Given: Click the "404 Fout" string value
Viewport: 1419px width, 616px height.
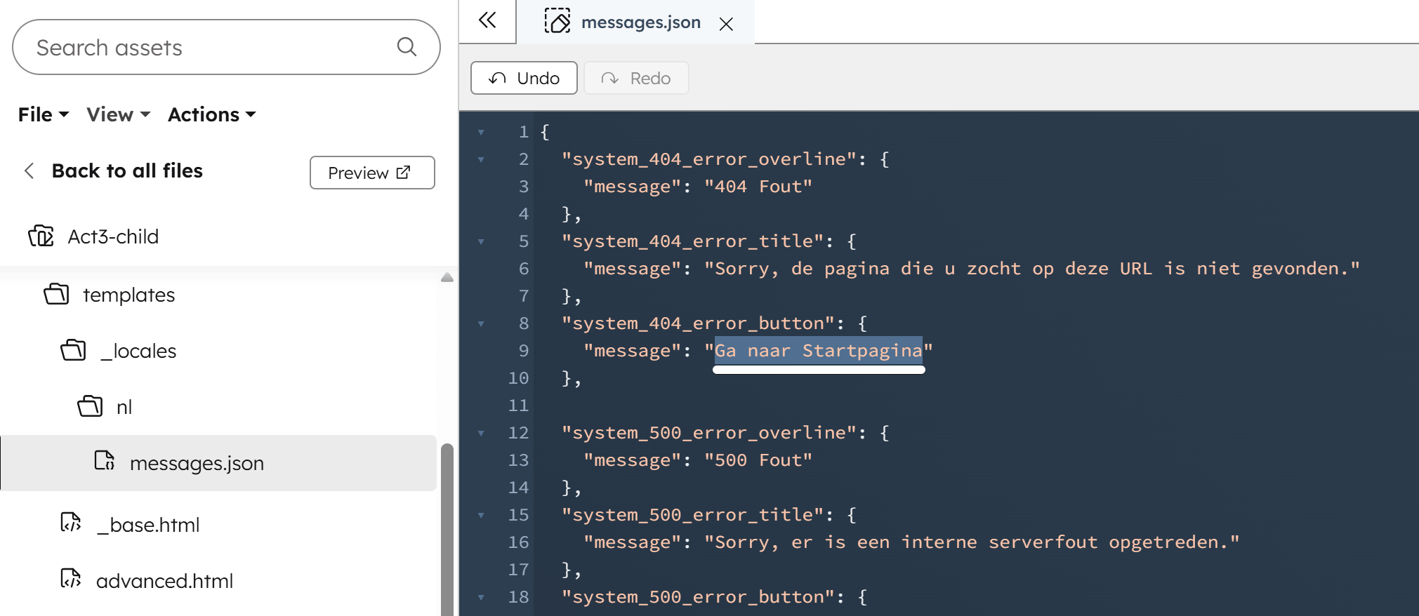Looking at the screenshot, I should 758,187.
